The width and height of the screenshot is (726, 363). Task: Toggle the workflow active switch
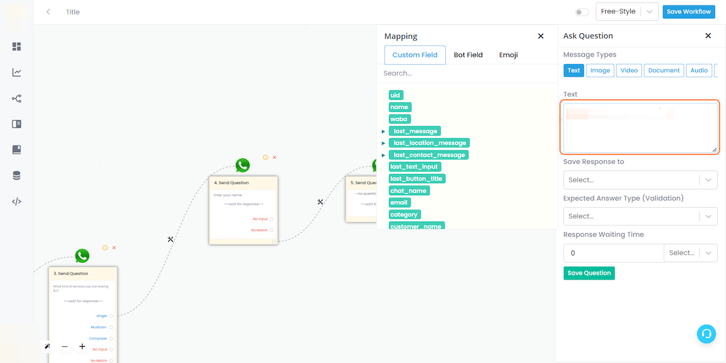tap(582, 12)
